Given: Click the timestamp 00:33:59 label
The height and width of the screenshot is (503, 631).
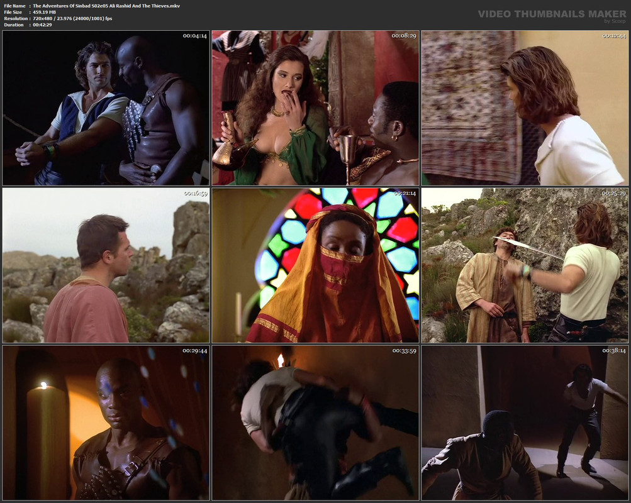Looking at the screenshot, I should click(x=405, y=351).
